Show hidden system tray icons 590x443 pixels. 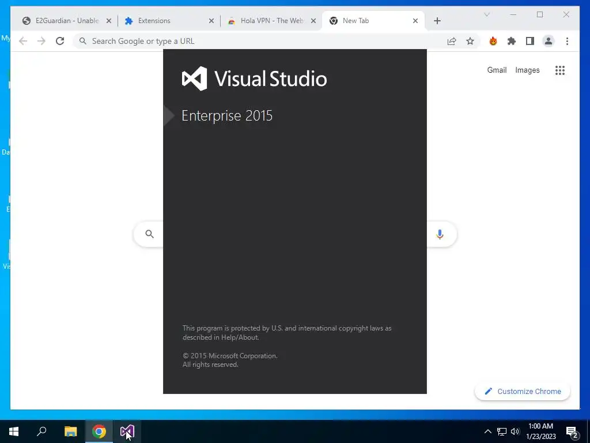(x=487, y=431)
